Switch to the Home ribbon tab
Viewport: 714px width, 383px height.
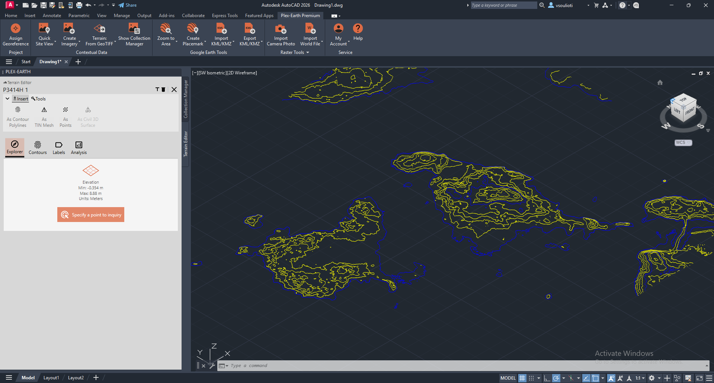pyautogui.click(x=11, y=16)
